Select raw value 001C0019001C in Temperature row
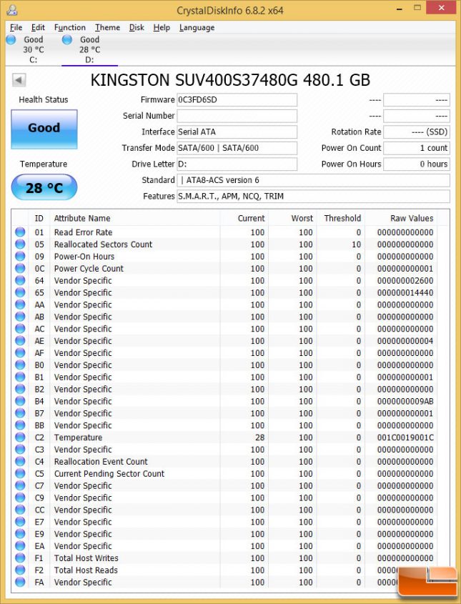Screen dimensions: 461x604 coord(405,437)
